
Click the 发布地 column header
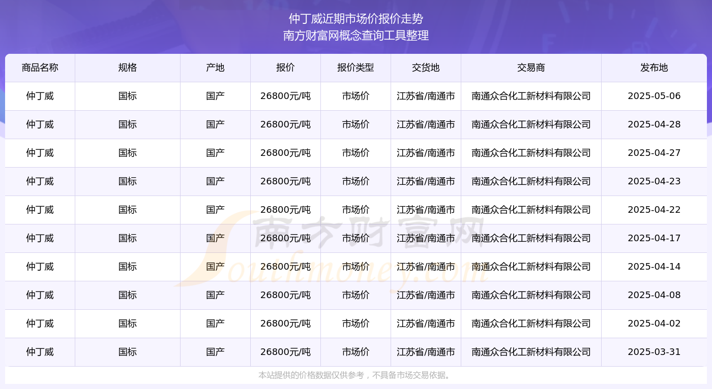click(x=654, y=68)
